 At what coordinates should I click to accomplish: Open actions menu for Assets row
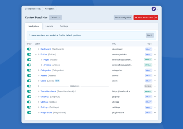(x=155, y=75)
